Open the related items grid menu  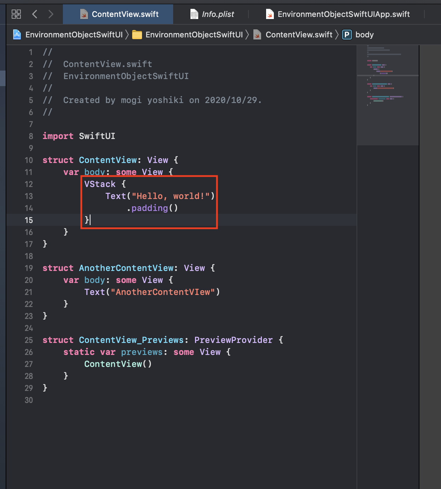pos(16,14)
